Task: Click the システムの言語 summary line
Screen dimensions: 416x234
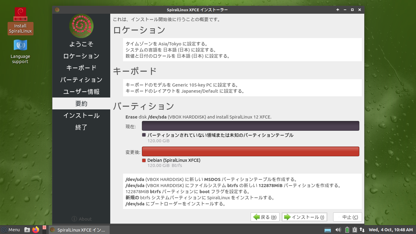Action: tap(171, 50)
